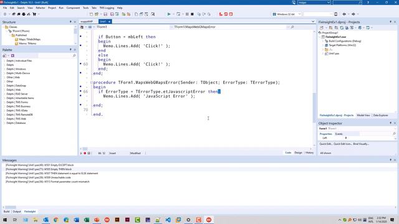Image resolution: width=399 pixels, height=224 pixels.
Task: Open the Windows 32-bit platform dropdown
Action: tap(299, 14)
